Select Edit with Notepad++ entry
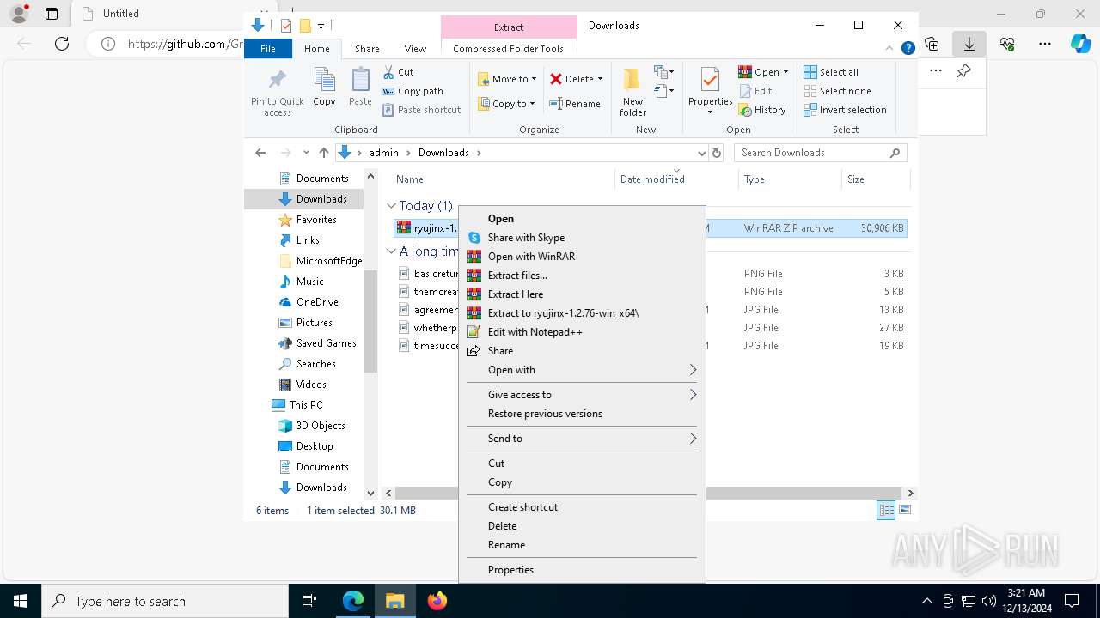 582,332
